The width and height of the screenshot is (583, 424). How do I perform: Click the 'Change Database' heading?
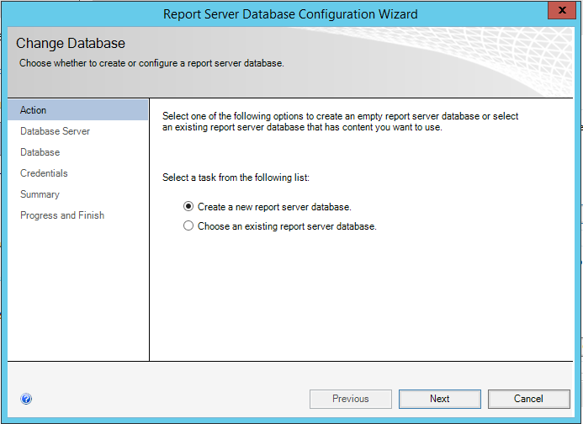(x=71, y=44)
